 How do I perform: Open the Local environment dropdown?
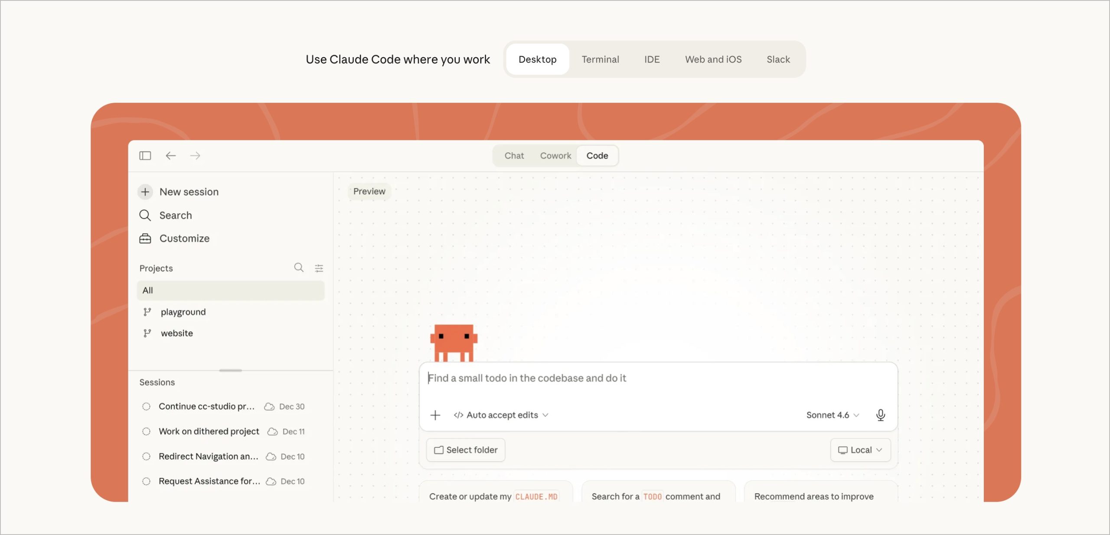point(860,450)
